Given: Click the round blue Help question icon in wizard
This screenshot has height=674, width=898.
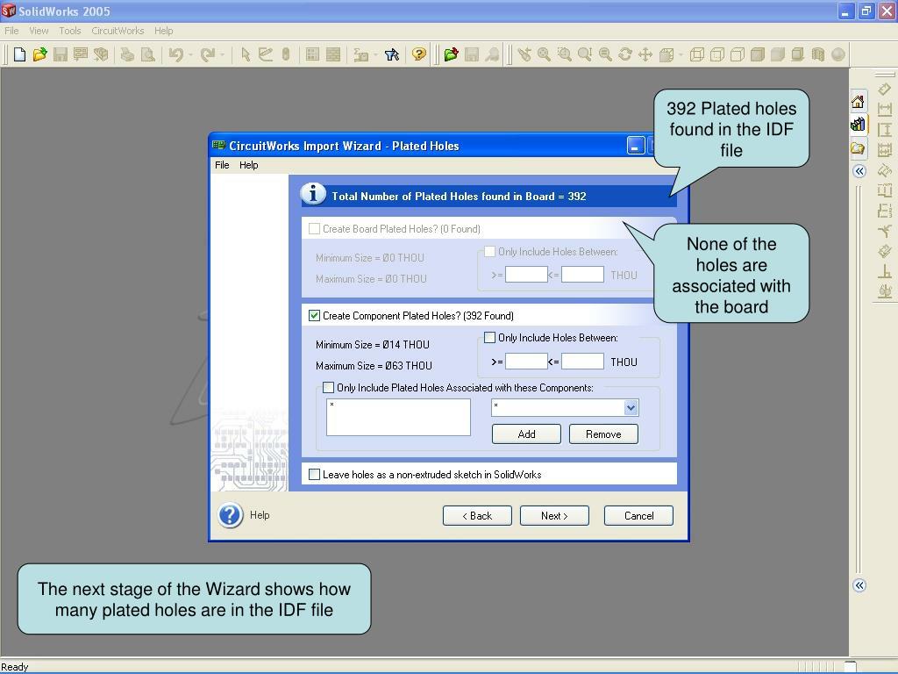Looking at the screenshot, I should tap(231, 515).
